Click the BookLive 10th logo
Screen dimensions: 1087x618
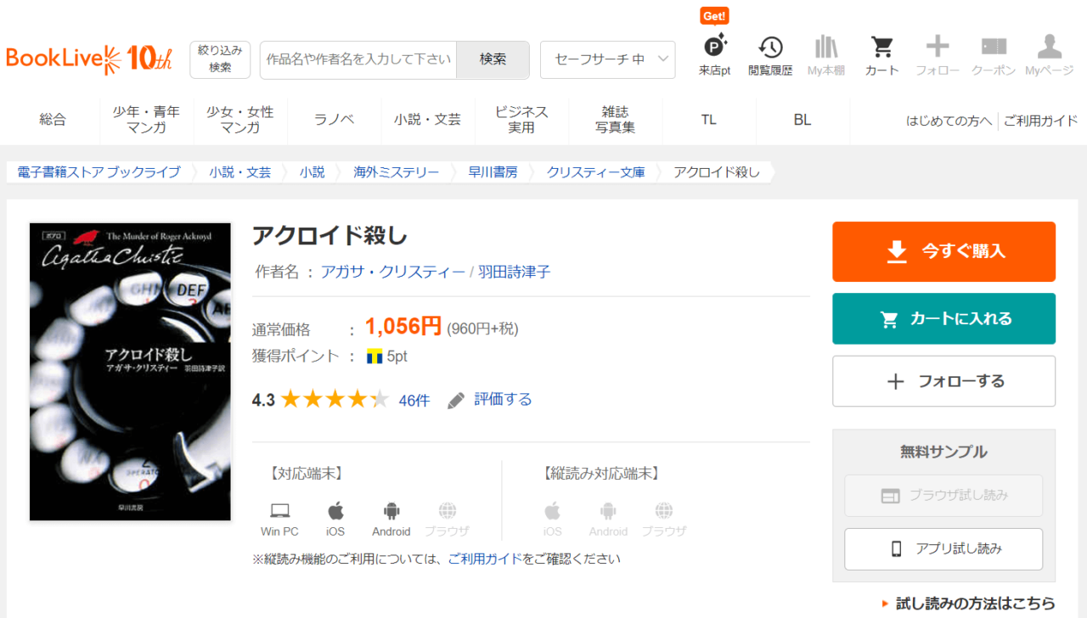click(x=89, y=59)
